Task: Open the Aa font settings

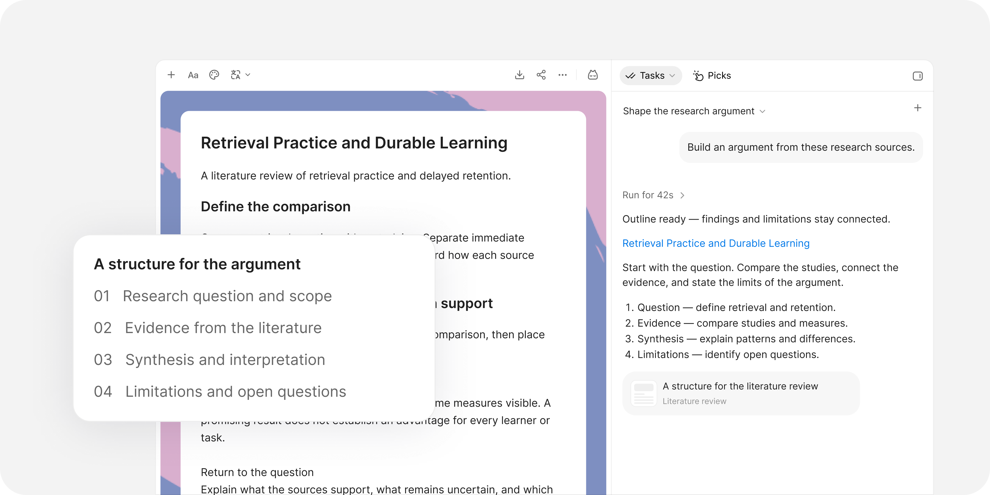Action: click(x=193, y=75)
